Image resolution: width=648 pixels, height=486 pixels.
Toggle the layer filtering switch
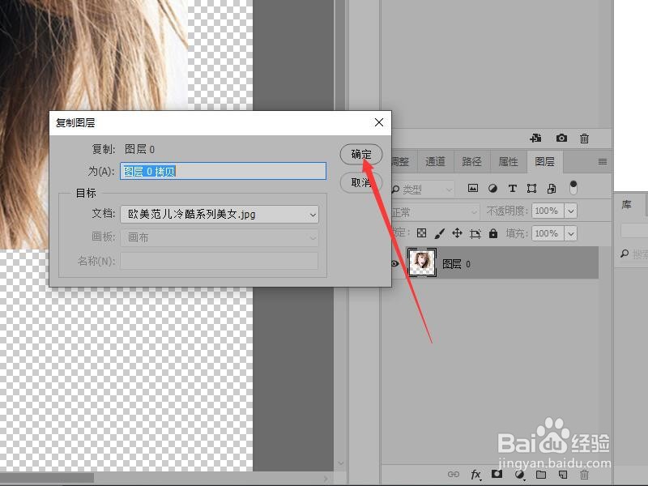[574, 187]
